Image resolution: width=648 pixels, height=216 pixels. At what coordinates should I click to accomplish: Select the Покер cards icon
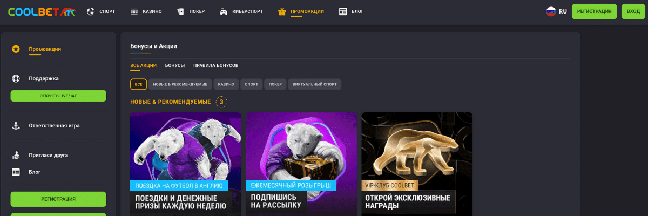[181, 11]
